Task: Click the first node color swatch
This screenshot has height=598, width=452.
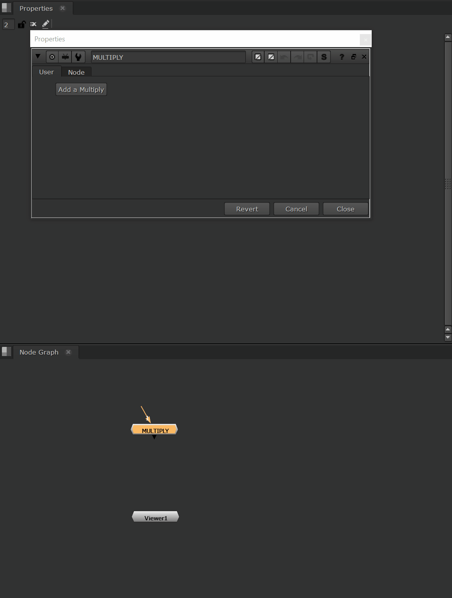Action: point(259,57)
